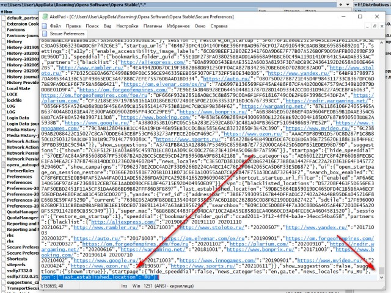Click the AkelPad icon in the title bar
The image size is (391, 293).
(45, 16)
